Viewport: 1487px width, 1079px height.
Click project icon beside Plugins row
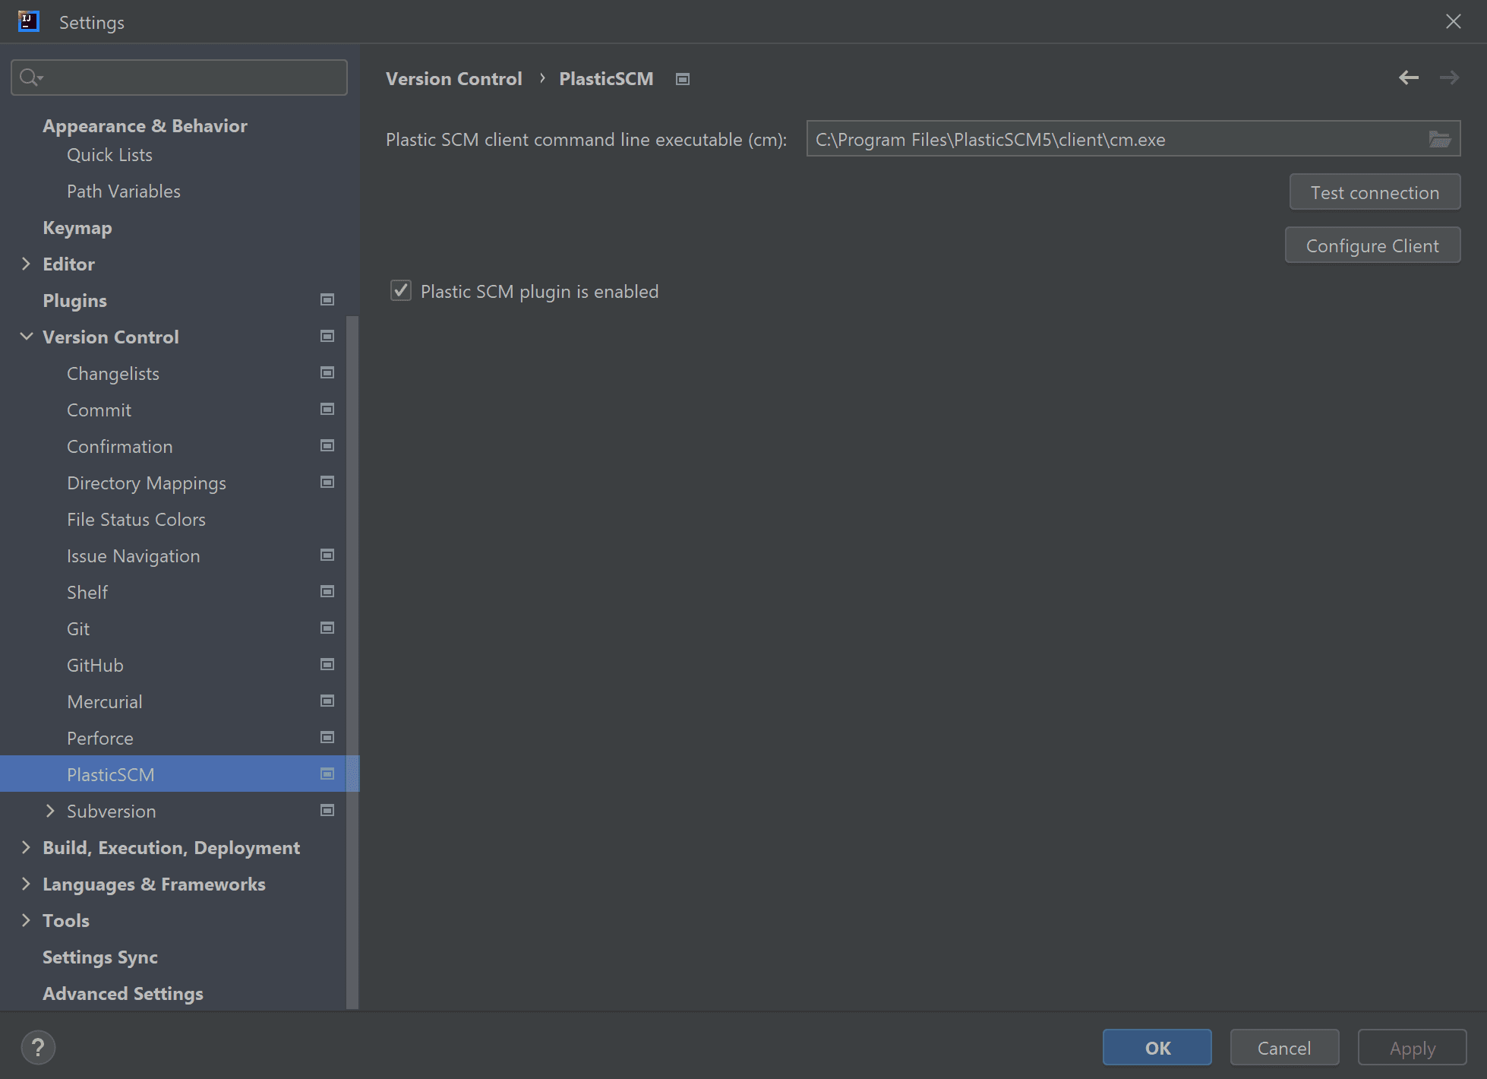click(x=327, y=300)
